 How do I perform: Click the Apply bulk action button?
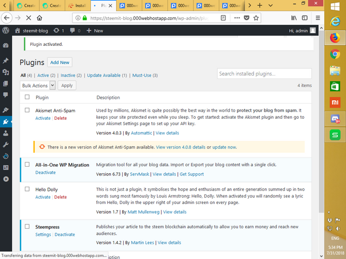[x=67, y=85]
